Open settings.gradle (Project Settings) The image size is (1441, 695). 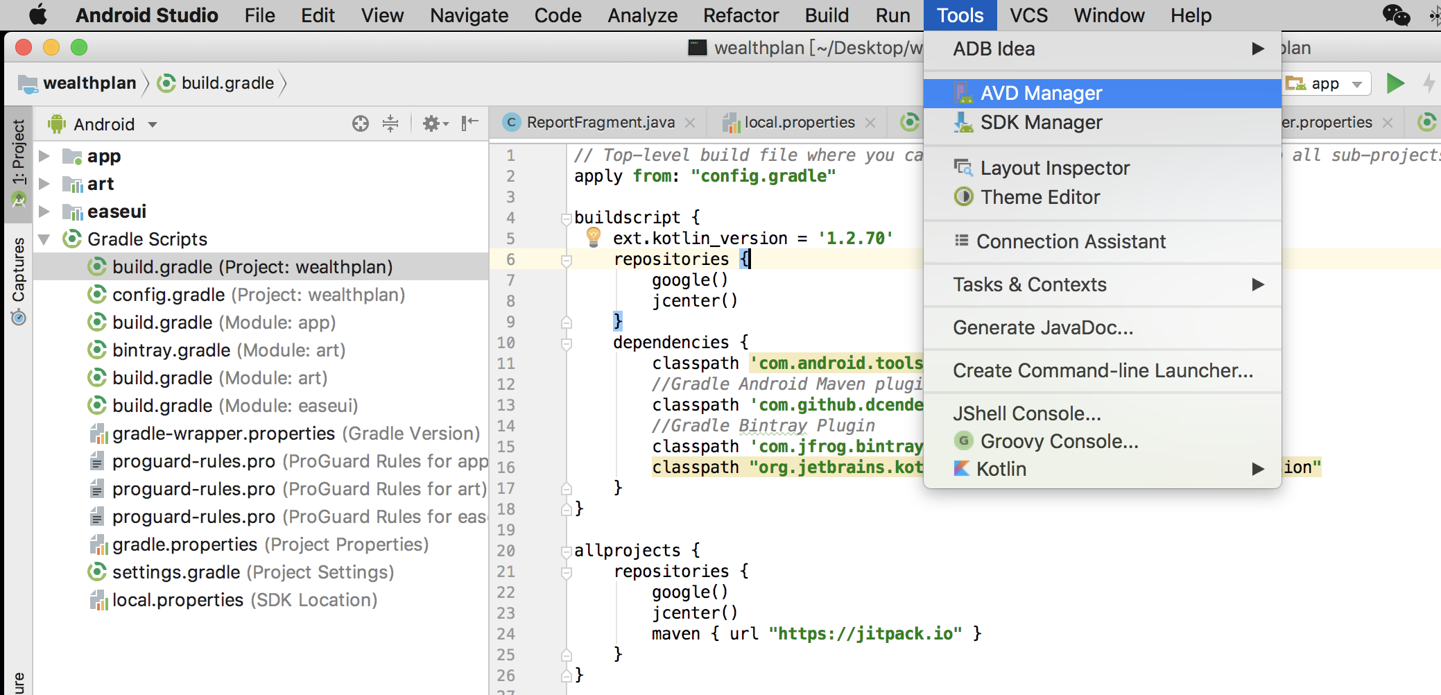pyautogui.click(x=261, y=572)
